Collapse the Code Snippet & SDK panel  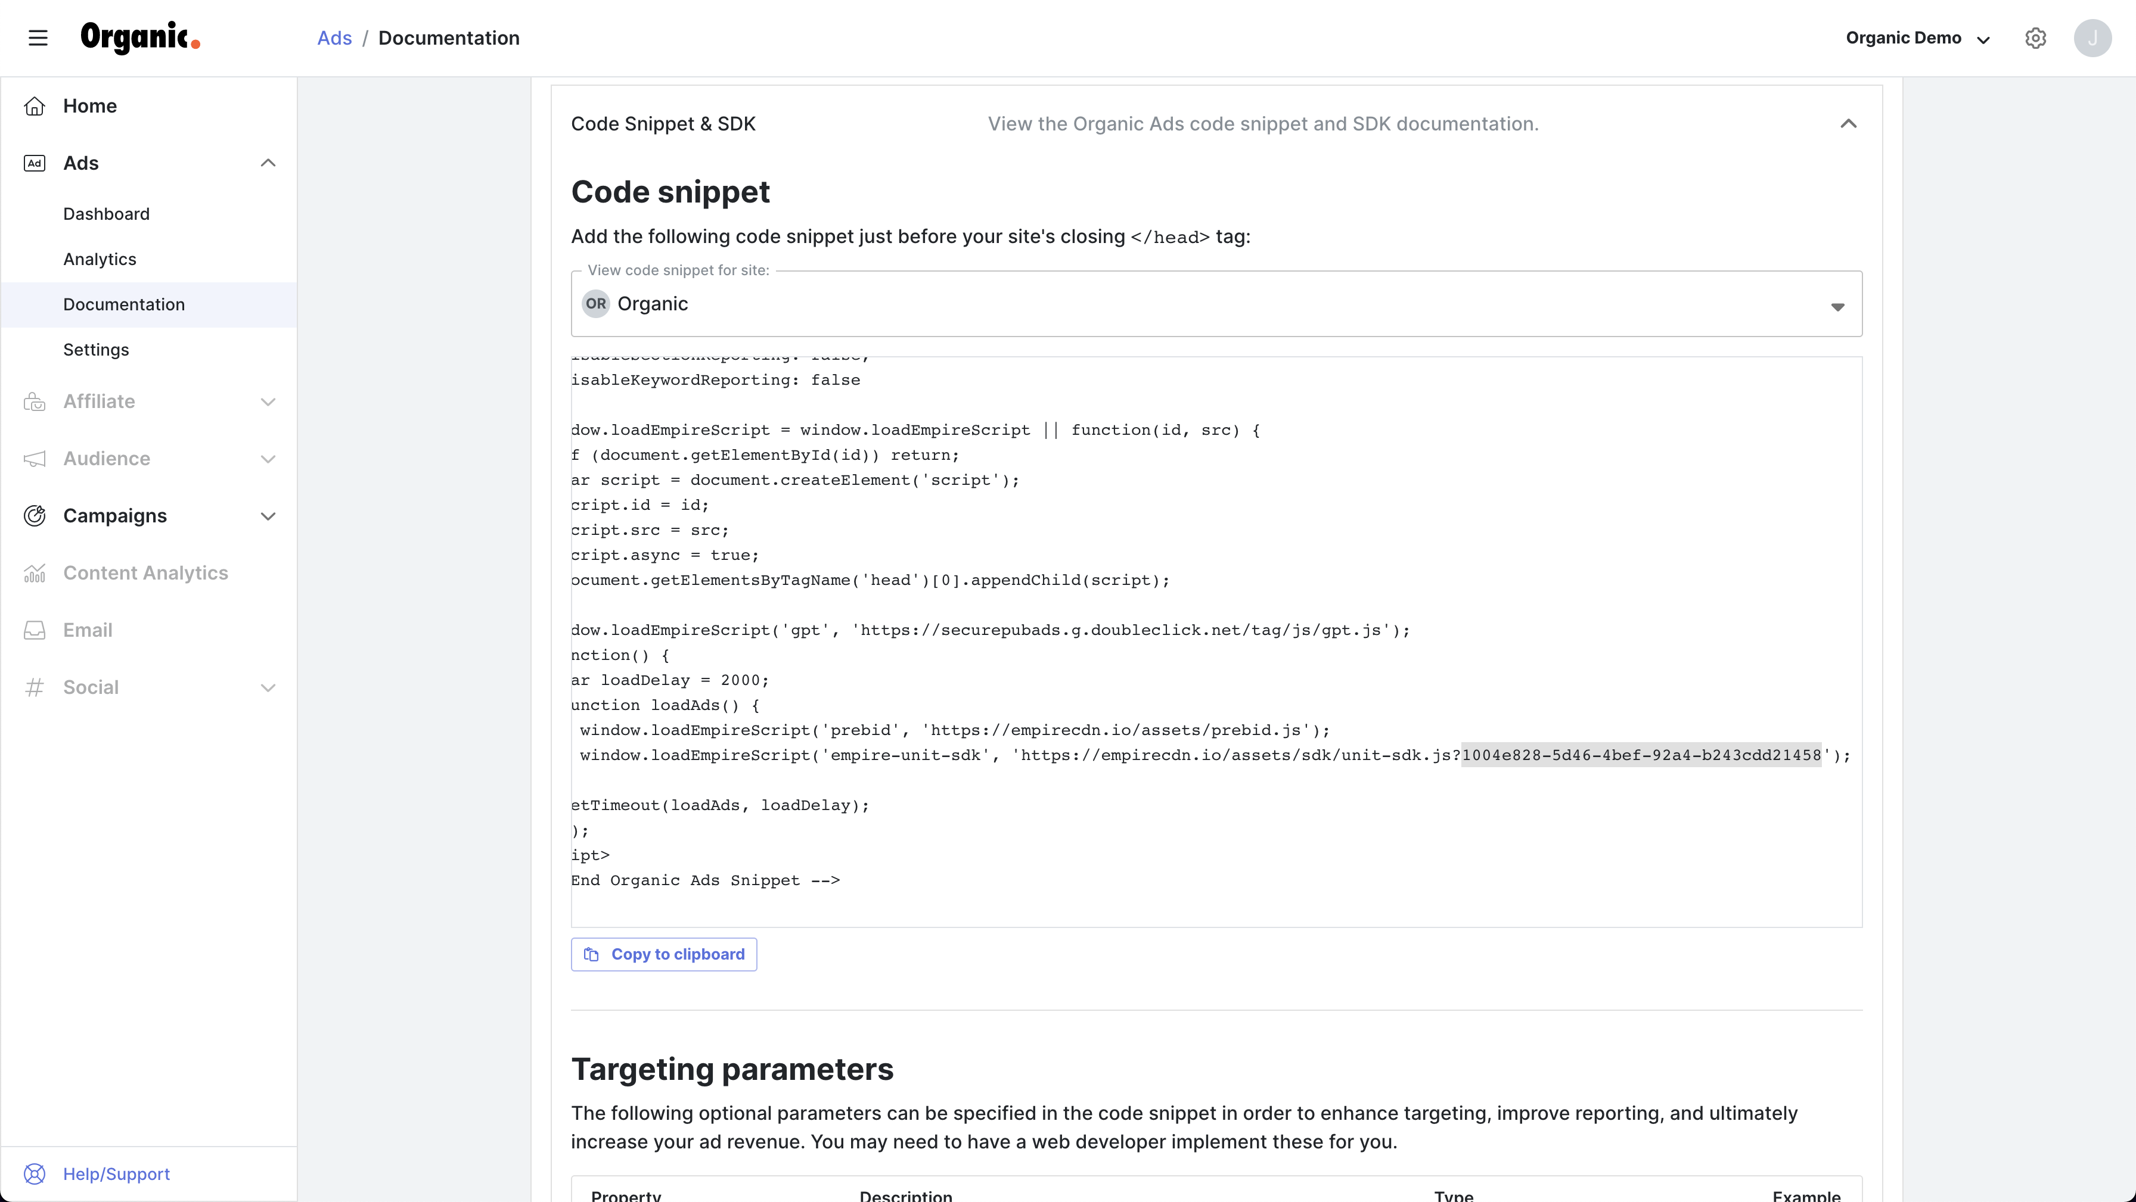[1848, 123]
